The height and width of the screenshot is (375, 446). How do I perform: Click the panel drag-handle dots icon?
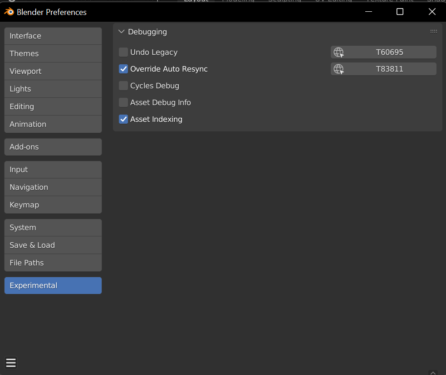click(433, 31)
